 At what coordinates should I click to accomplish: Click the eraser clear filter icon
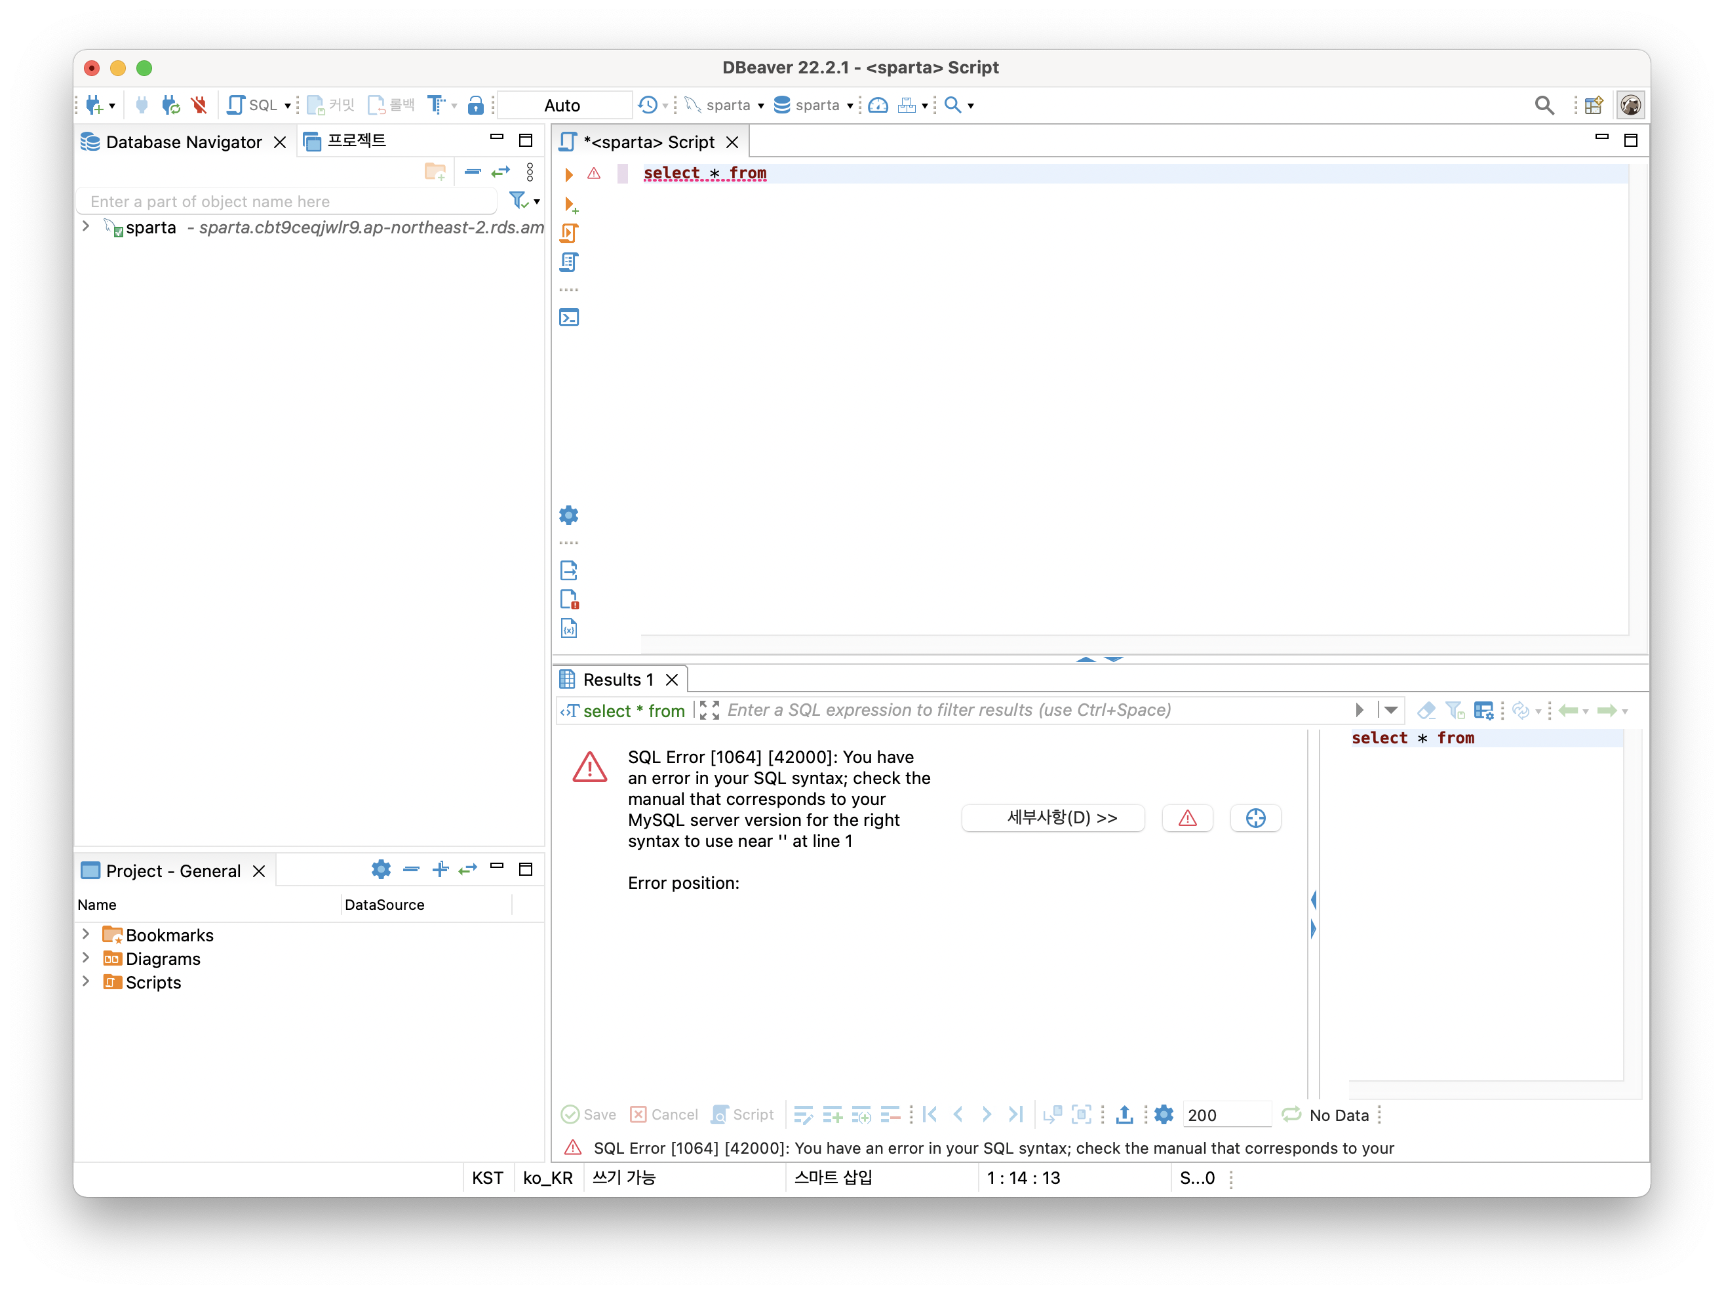(x=1426, y=710)
